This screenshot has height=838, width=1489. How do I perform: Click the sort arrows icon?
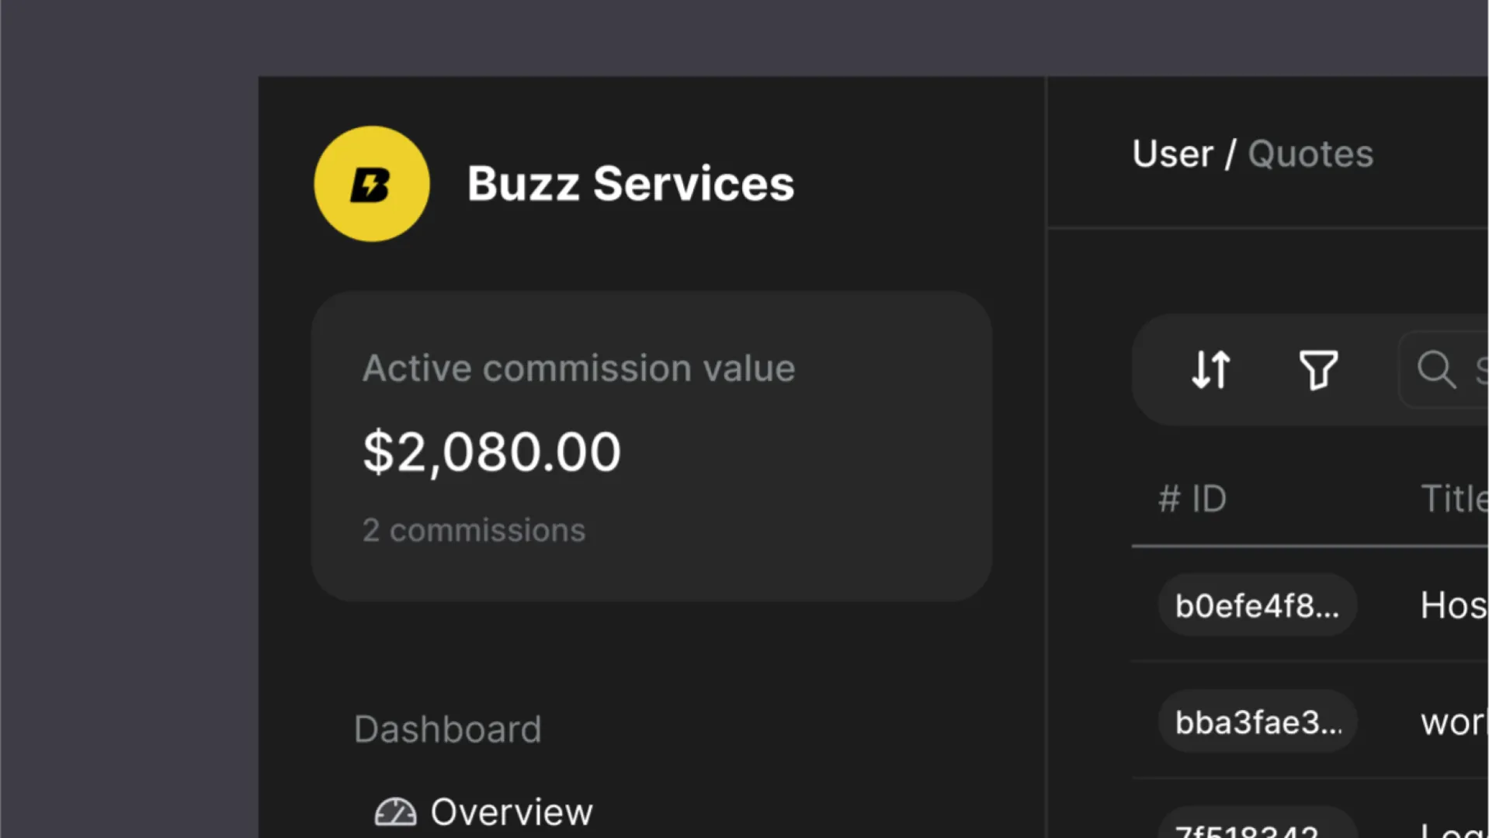pyautogui.click(x=1211, y=369)
